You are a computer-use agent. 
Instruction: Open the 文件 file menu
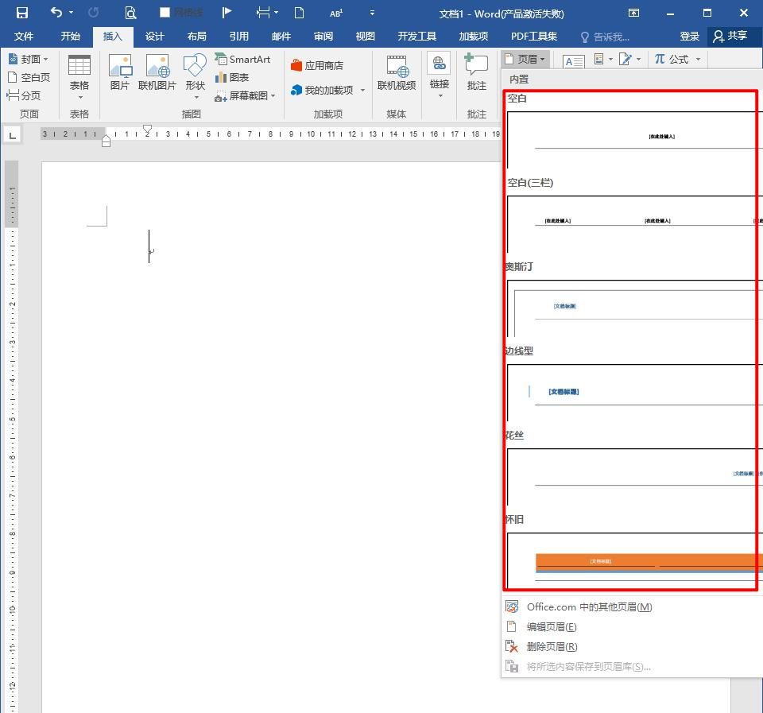[24, 37]
